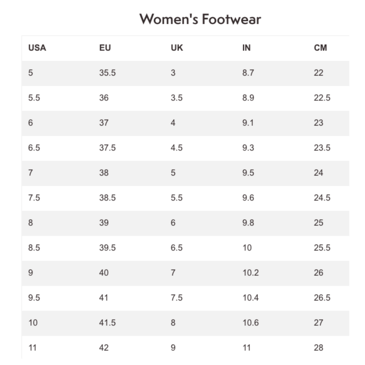Screen dimensions: 365x365
Task: Click the UK column header
Action: [177, 48]
